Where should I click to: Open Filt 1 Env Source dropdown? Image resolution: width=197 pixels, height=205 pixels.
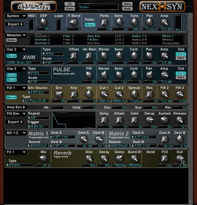(x=38, y=92)
